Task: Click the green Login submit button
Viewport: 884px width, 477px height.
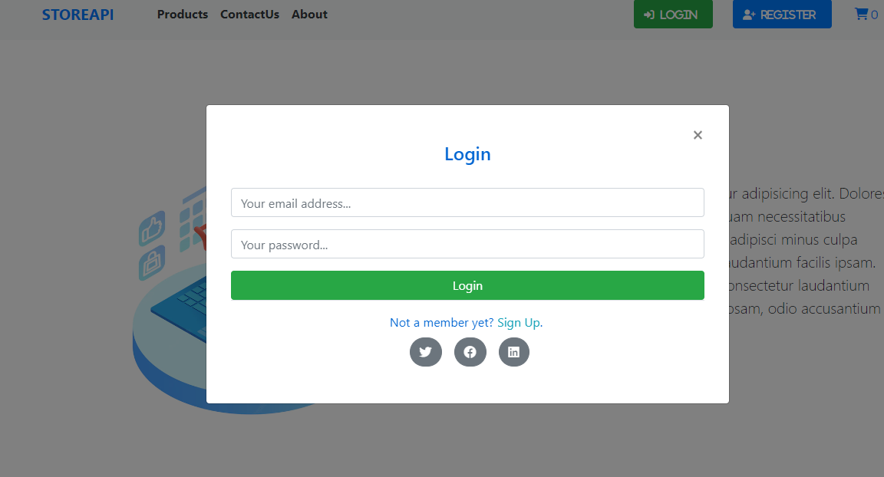Action: pos(467,285)
